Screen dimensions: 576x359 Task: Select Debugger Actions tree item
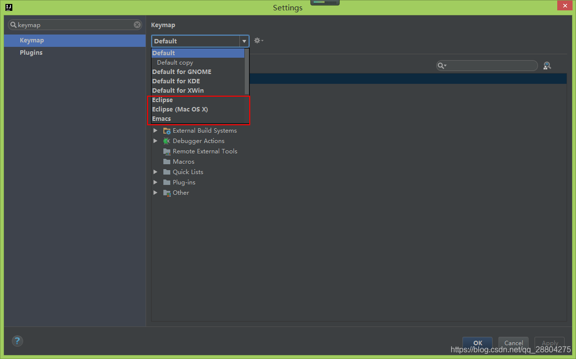tap(198, 141)
